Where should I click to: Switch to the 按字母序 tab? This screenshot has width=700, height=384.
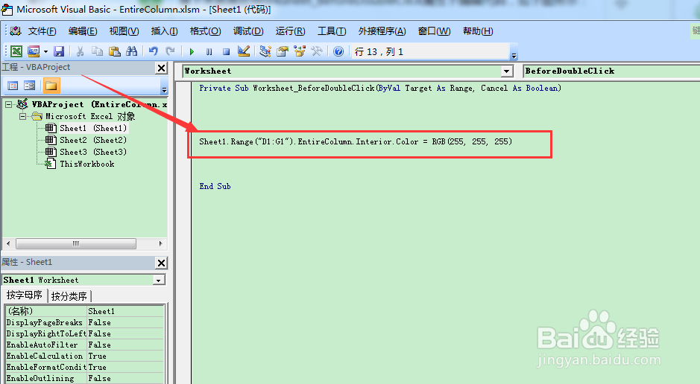(x=24, y=295)
